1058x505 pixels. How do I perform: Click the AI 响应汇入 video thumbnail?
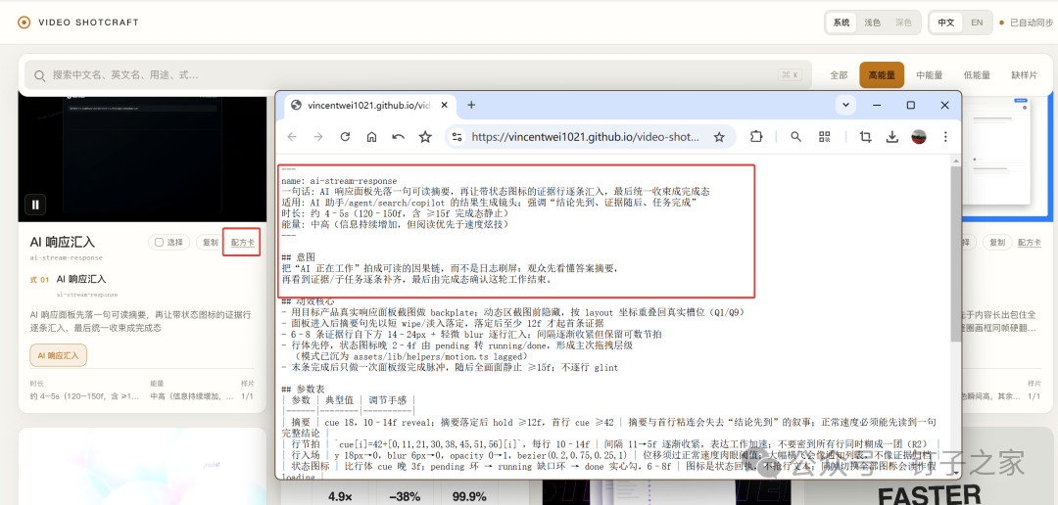point(142,159)
